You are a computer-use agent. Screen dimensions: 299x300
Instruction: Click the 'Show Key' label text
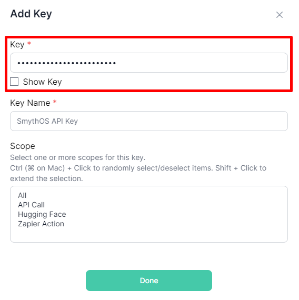tap(42, 82)
